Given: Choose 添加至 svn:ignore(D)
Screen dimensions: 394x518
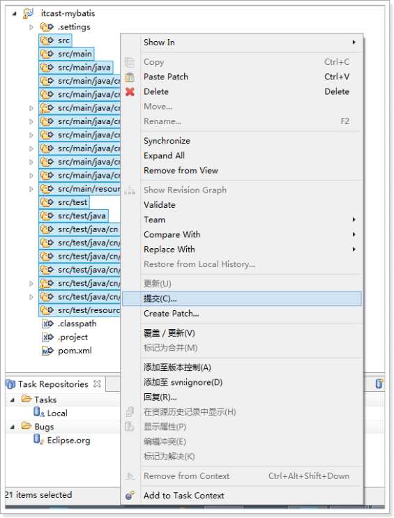Looking at the screenshot, I should pyautogui.click(x=242, y=382).
